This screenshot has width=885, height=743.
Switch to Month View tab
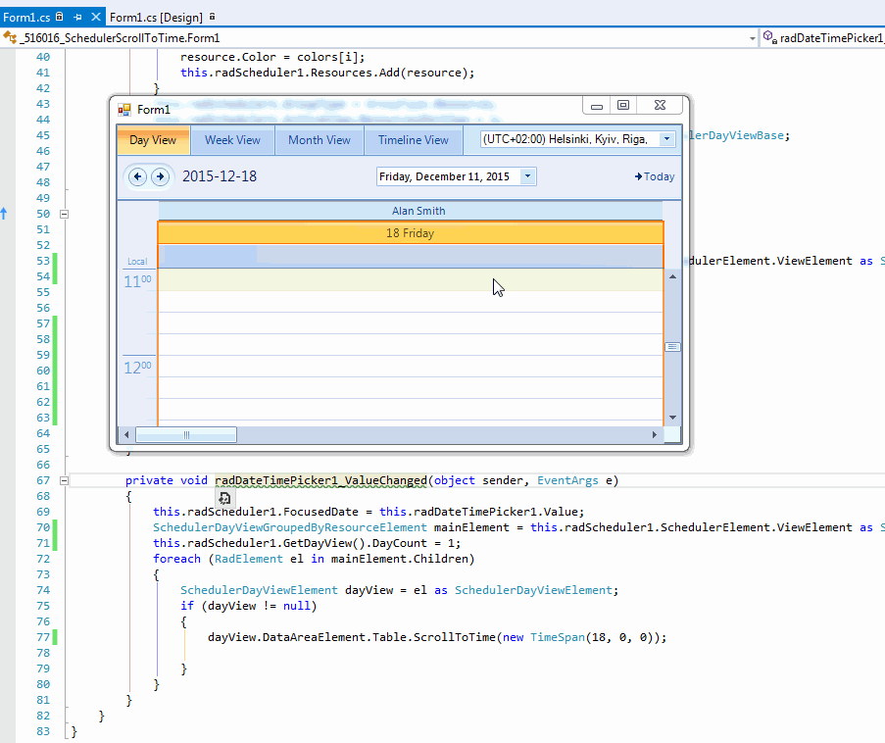click(319, 140)
